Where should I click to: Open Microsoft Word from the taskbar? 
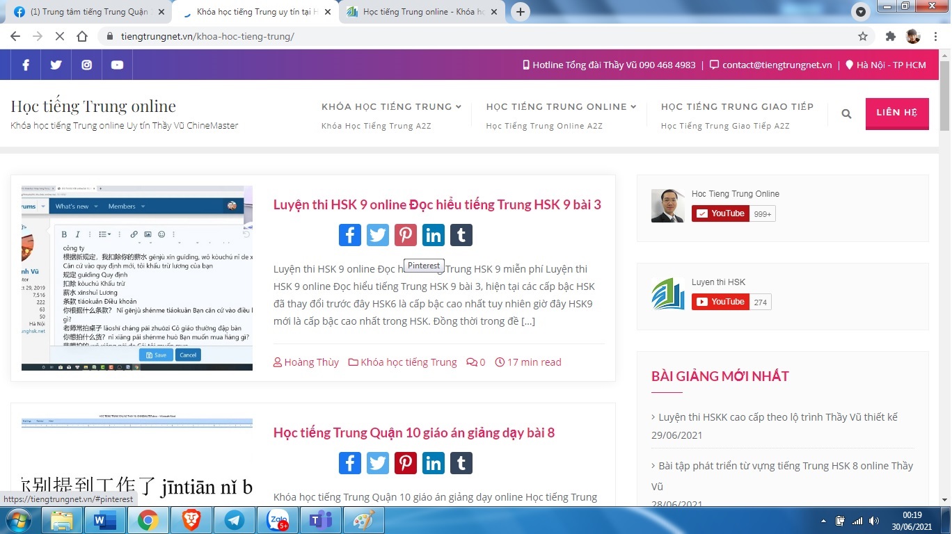(x=104, y=520)
